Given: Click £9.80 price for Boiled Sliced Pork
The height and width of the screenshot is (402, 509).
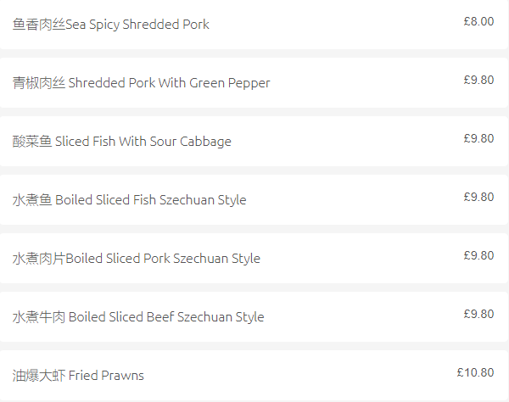Looking at the screenshot, I should [x=478, y=255].
